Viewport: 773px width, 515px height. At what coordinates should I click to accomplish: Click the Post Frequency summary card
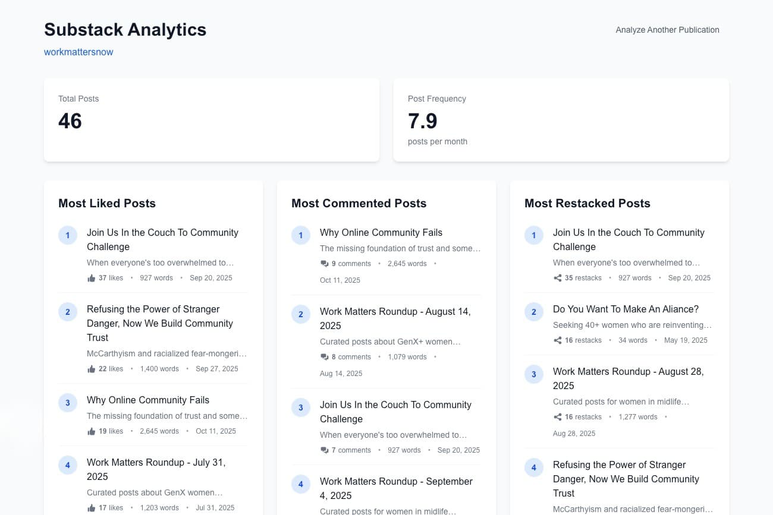coord(561,119)
